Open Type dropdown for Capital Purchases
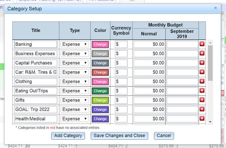Image resolution: width=226 pixels, height=148 pixels. click(x=74, y=63)
